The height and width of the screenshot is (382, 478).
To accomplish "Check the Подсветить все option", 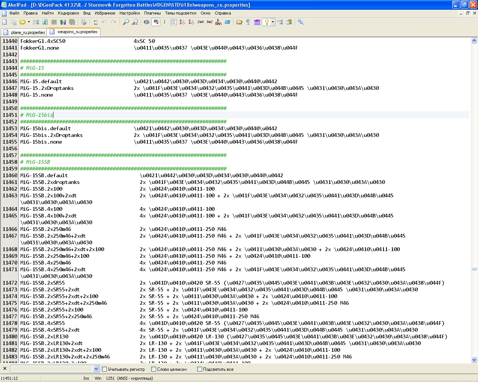I will pyautogui.click(x=199, y=369).
